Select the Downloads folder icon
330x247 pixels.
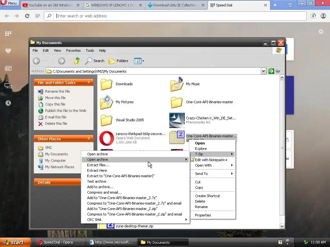pos(106,84)
